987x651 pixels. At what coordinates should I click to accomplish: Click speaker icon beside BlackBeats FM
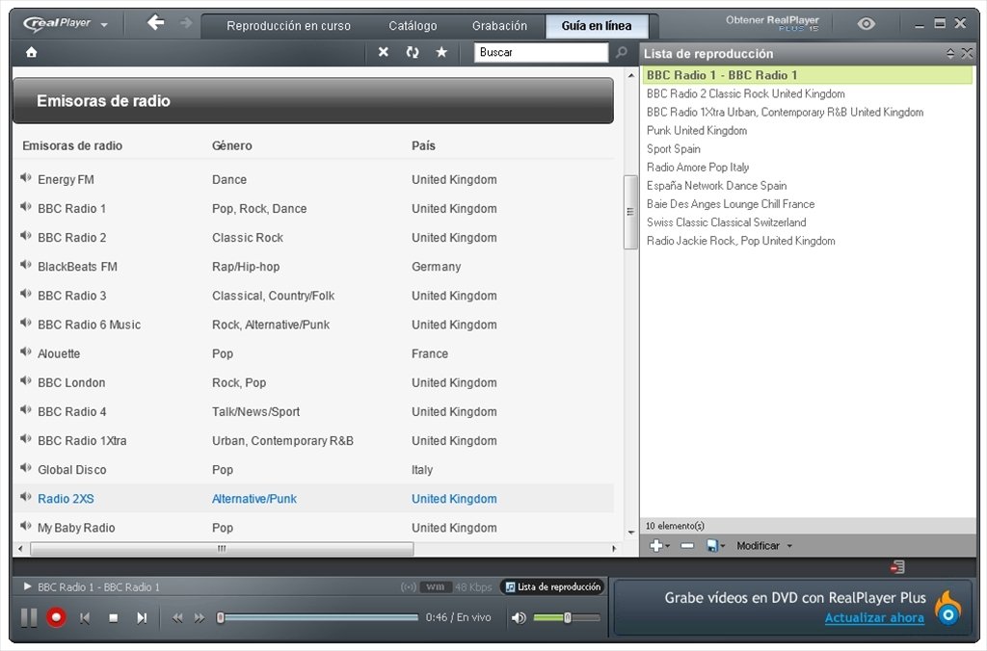[26, 265]
